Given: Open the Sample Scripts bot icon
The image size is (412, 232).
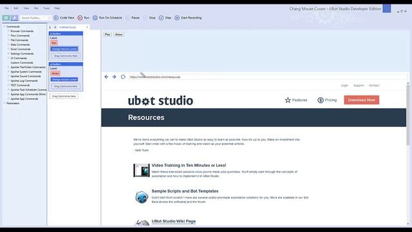Looking at the screenshot, I should point(142,197).
